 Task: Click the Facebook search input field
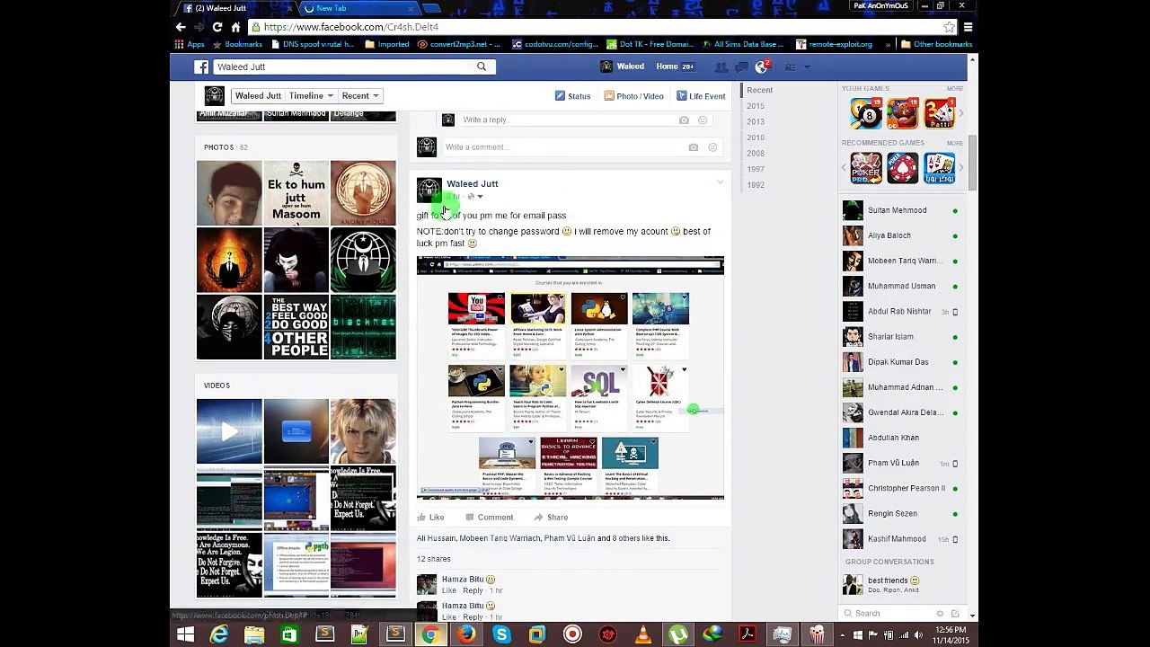(x=342, y=66)
